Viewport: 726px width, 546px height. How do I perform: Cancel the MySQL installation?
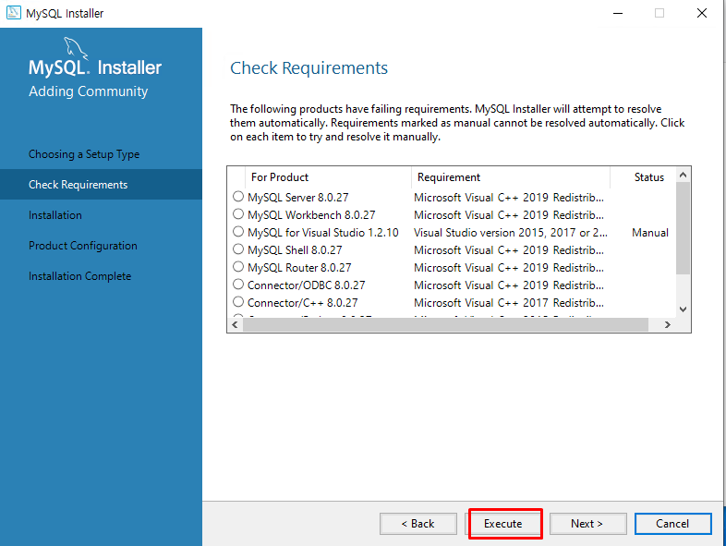click(672, 524)
